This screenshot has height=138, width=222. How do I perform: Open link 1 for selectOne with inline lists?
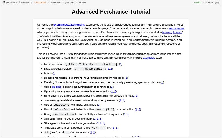[x=136, y=110]
